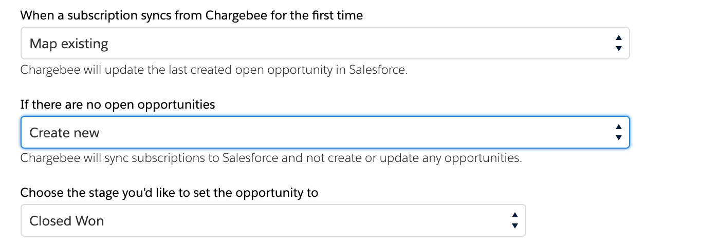This screenshot has height=247, width=701.
Task: Click down arrow in Closed Won selector
Action: click(514, 226)
